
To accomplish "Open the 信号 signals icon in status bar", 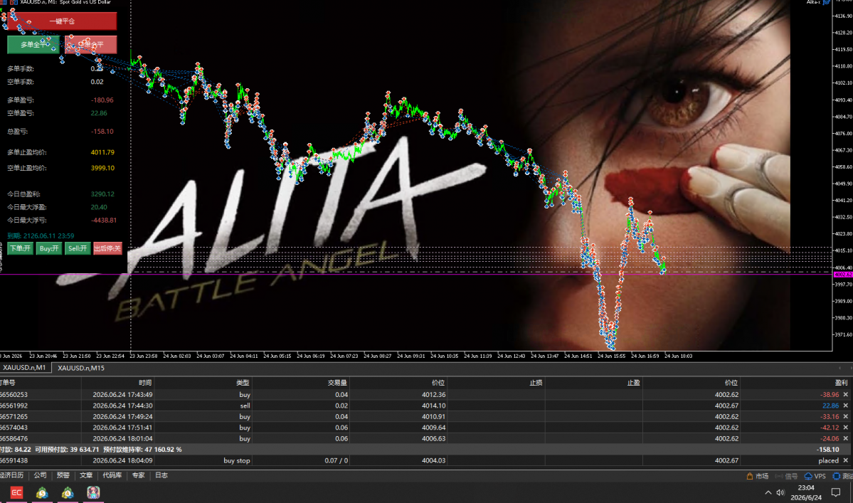I will [786, 476].
